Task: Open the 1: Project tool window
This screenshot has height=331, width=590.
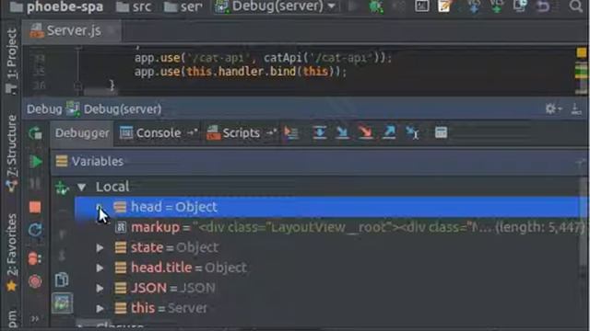Action: 12,61
